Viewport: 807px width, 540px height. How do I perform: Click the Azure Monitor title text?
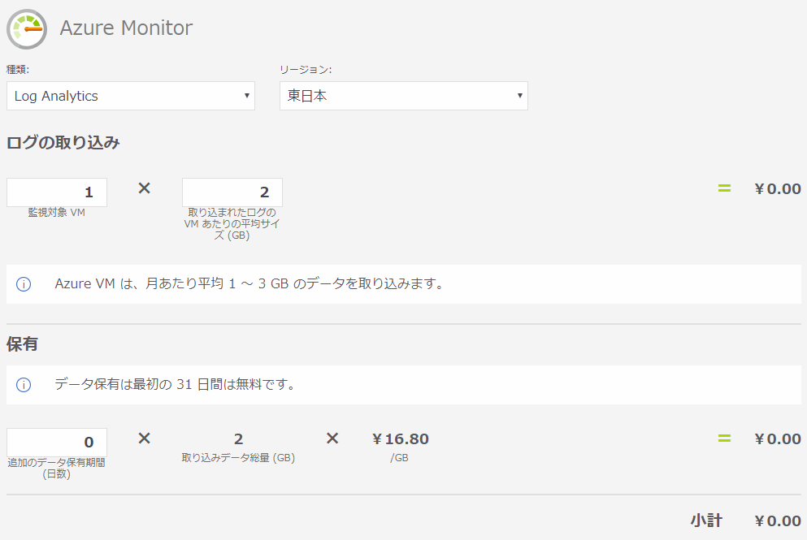(124, 28)
